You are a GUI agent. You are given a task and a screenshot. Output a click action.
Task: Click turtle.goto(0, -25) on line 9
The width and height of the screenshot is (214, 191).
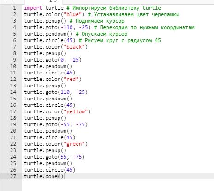53,60
